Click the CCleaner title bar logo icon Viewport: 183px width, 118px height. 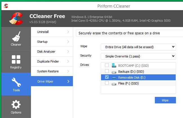coord(6,6)
